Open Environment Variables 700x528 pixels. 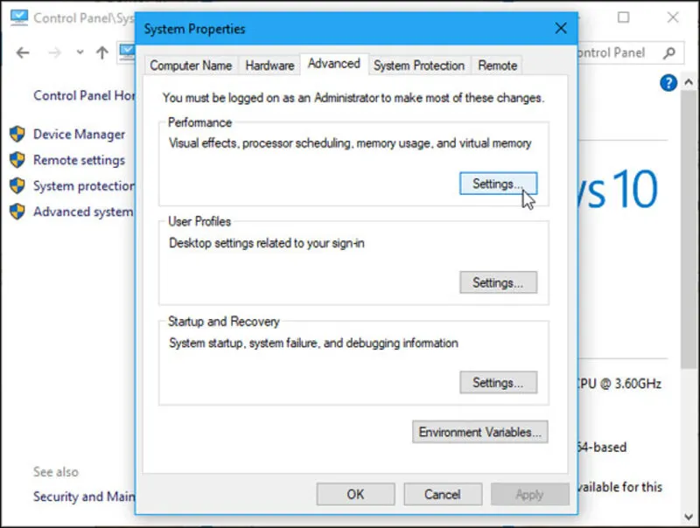(x=479, y=432)
